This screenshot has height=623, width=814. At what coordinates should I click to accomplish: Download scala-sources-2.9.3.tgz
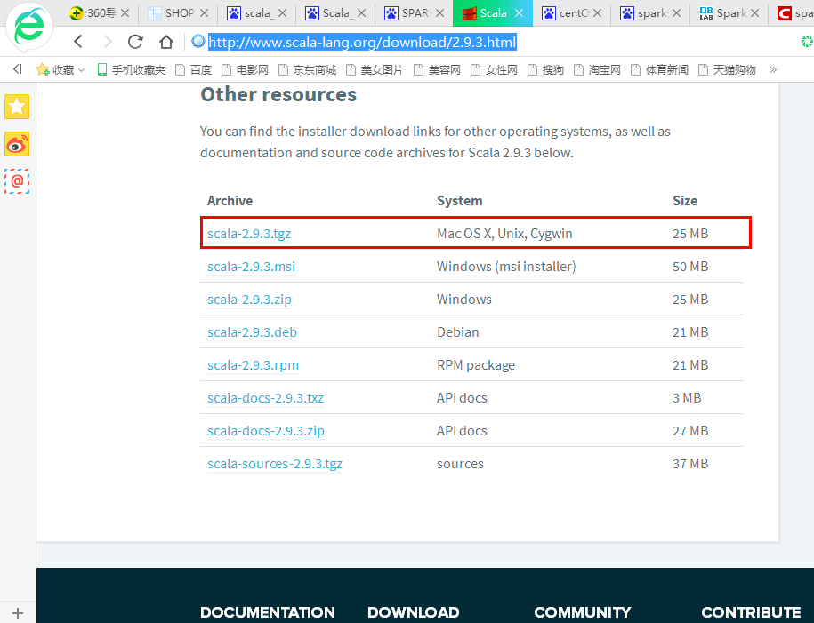(x=275, y=464)
